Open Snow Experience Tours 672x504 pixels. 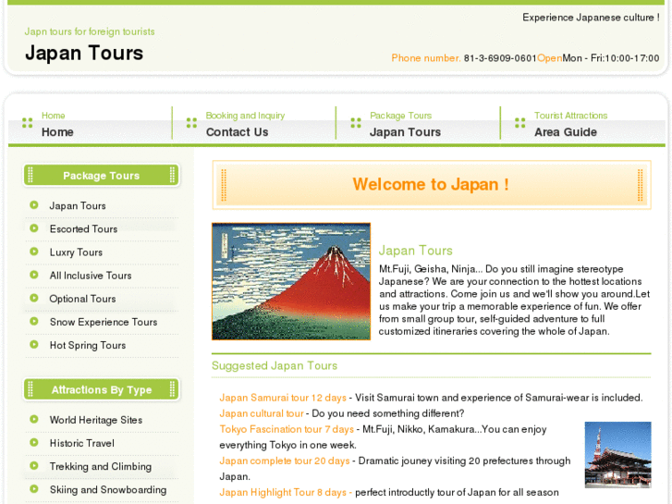tap(104, 322)
